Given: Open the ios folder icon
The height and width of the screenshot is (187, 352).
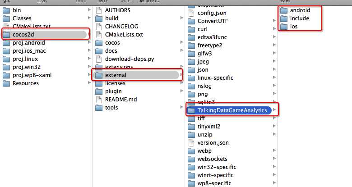Looking at the screenshot, I should point(284,27).
